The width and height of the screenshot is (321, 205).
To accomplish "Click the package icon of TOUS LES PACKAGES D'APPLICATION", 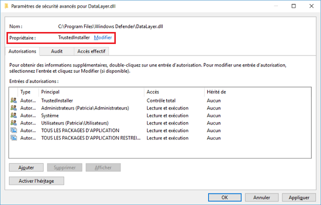I will [x=13, y=130].
